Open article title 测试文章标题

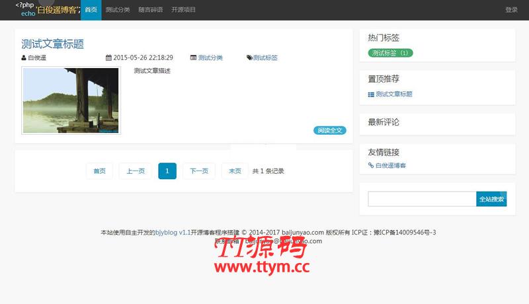tap(53, 44)
